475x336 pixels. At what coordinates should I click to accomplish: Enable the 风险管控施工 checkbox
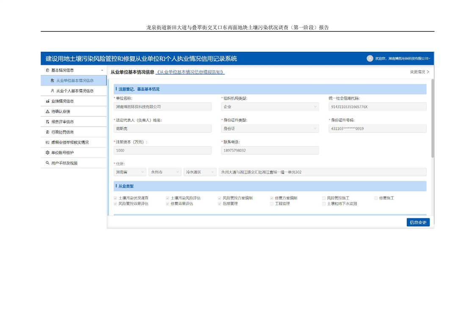click(324, 198)
